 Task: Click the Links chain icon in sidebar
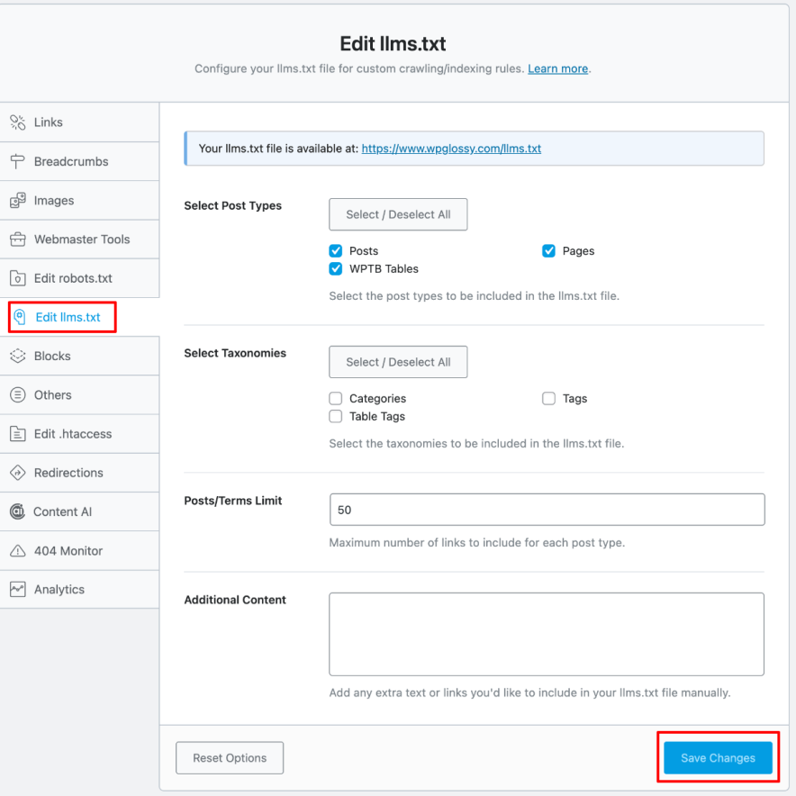pos(18,122)
